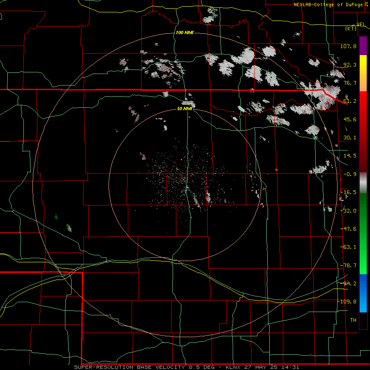Screen dimensions: 370x370
Task: Click the 107.8 scale value
Action: point(348,46)
